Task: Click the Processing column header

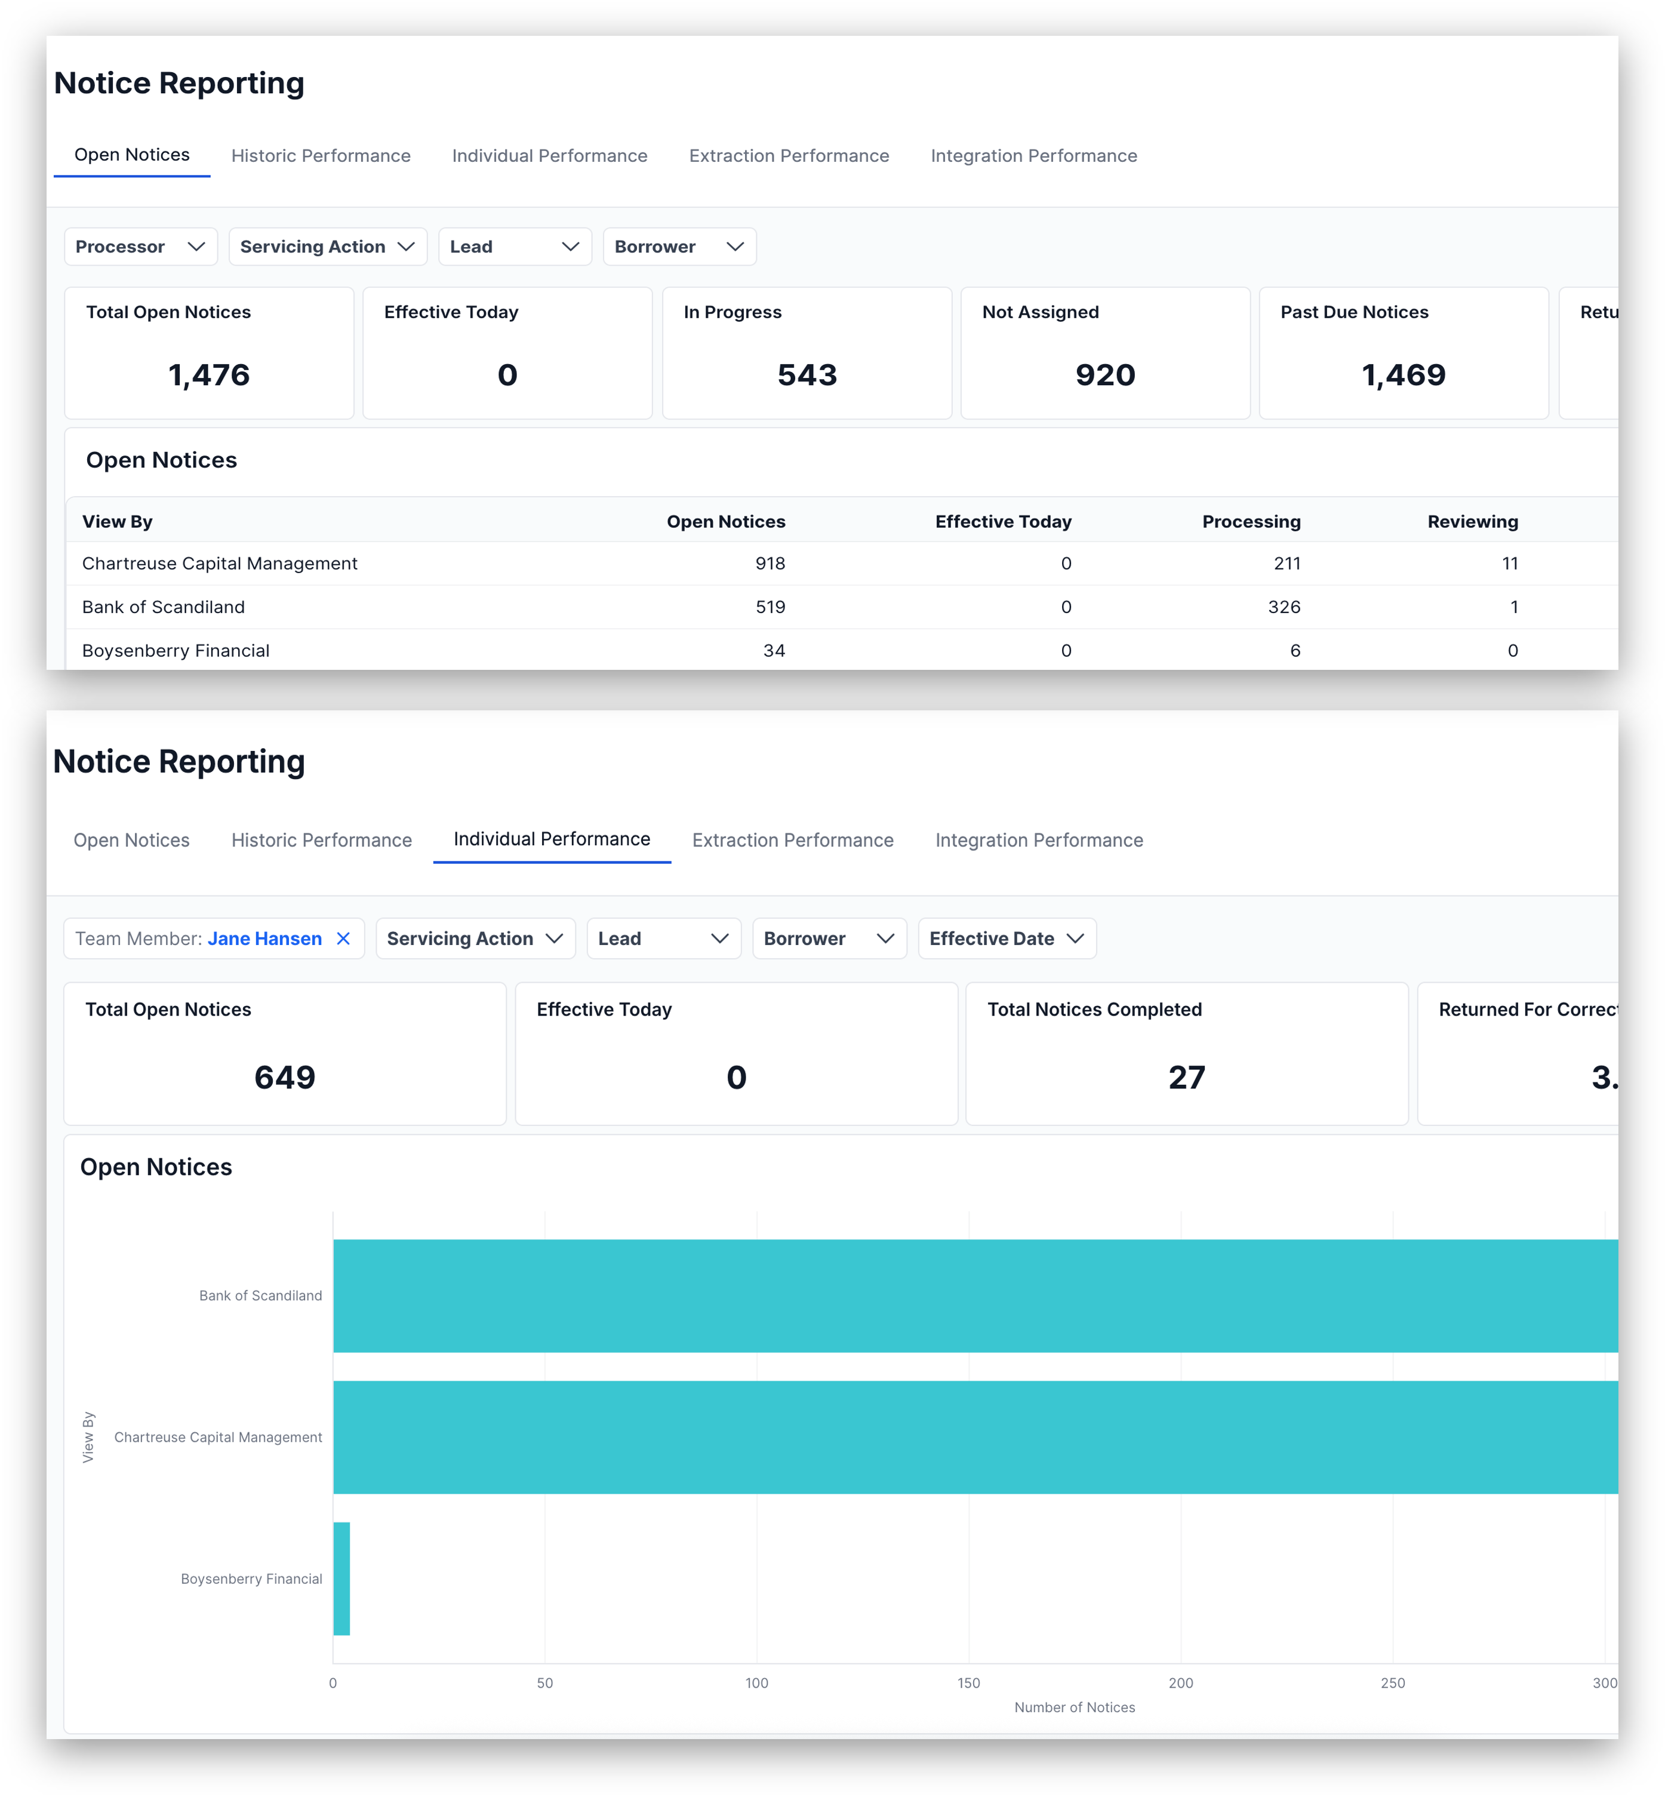Action: tap(1251, 521)
